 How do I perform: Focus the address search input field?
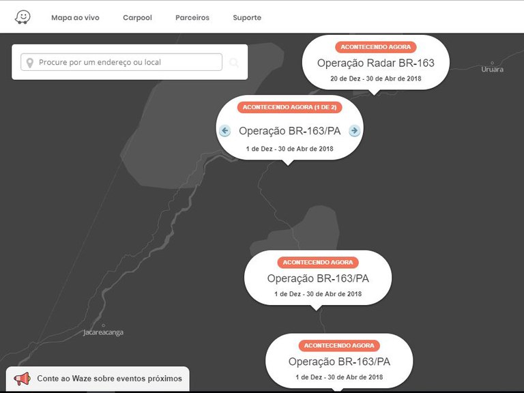pyautogui.click(x=121, y=62)
